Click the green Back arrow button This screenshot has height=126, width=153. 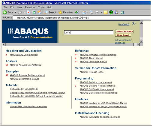pos(5,13)
